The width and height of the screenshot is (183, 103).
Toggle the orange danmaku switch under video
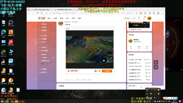coord(96,71)
